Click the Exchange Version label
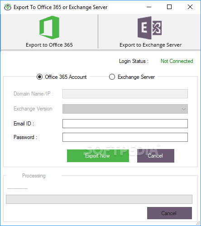The width and height of the screenshot is (201, 226). [x=33, y=109]
